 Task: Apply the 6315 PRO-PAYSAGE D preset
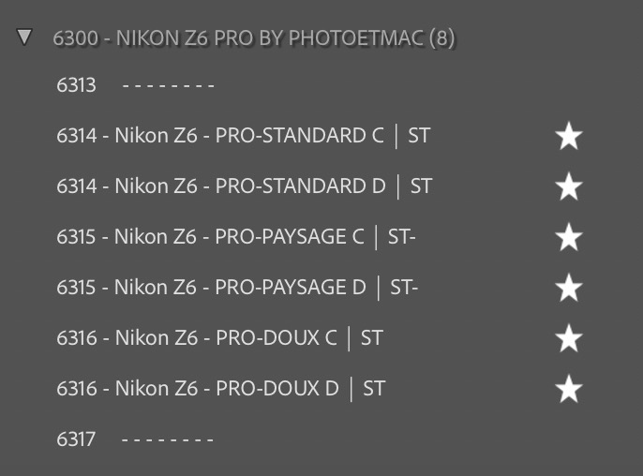[236, 288]
